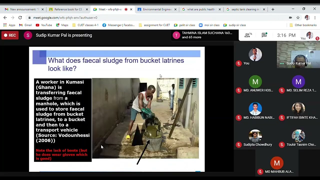
Task: Open the Messenger | Facebook bookmark
Action: [x=118, y=25]
